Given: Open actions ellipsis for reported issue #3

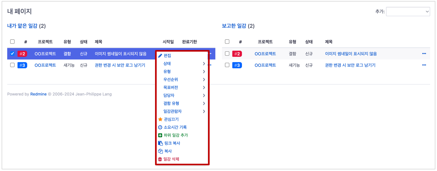Looking at the screenshot, I should [x=424, y=65].
